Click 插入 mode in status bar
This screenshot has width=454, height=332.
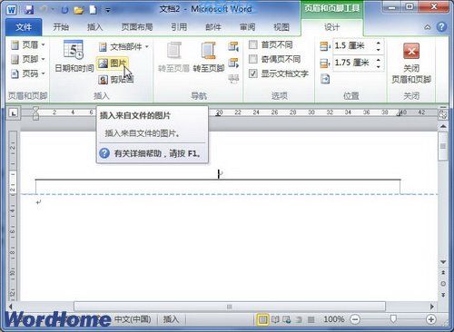(171, 319)
